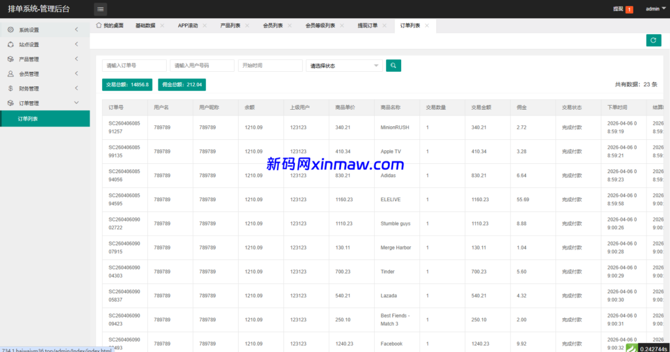Close the 会员列表 tab
This screenshot has height=352, width=670.
point(290,25)
